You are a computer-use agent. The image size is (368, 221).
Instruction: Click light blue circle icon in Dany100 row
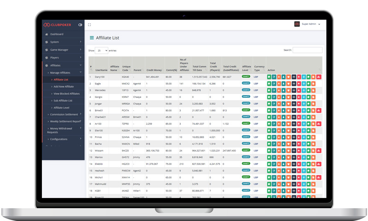coord(304,77)
